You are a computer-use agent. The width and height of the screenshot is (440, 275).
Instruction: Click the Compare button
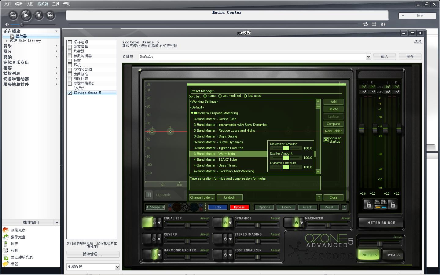click(x=333, y=124)
